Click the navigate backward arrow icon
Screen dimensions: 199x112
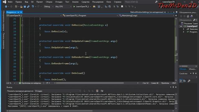[6, 7]
